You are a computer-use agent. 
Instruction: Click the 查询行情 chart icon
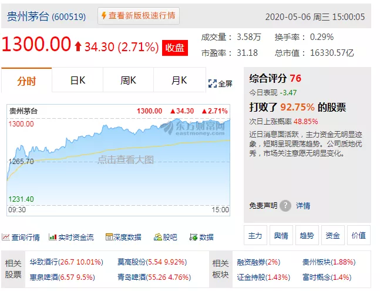(5, 238)
